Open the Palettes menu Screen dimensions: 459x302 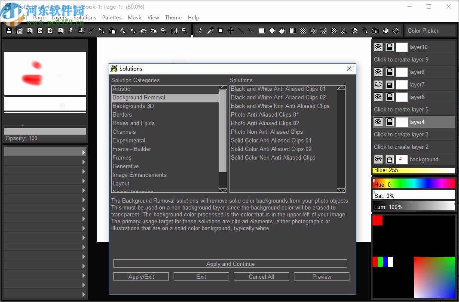pyautogui.click(x=112, y=18)
